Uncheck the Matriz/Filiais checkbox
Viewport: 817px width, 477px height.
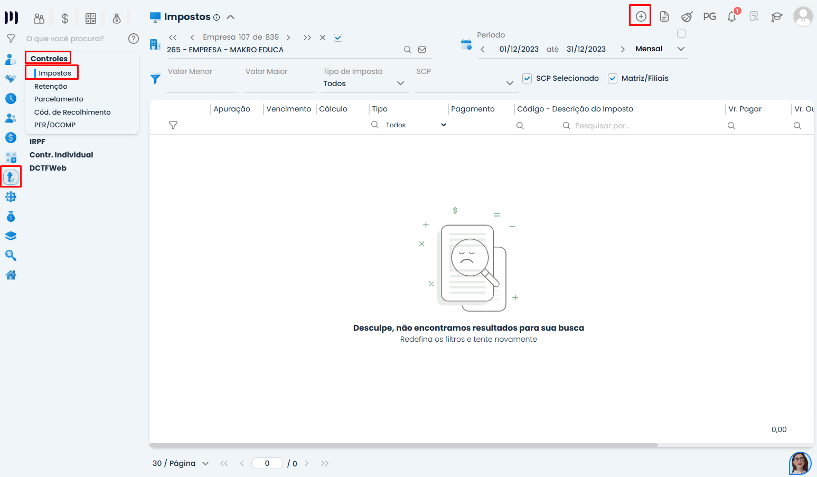coord(613,78)
